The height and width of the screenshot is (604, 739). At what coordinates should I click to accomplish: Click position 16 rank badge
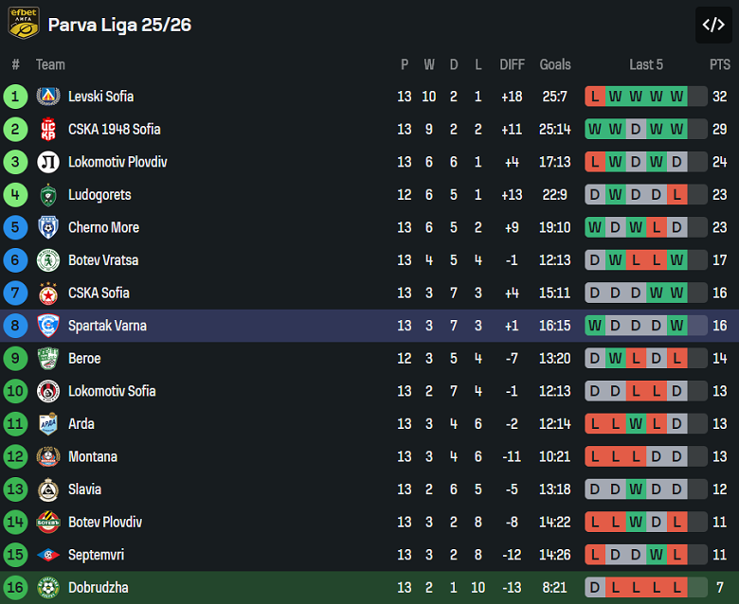(16, 588)
